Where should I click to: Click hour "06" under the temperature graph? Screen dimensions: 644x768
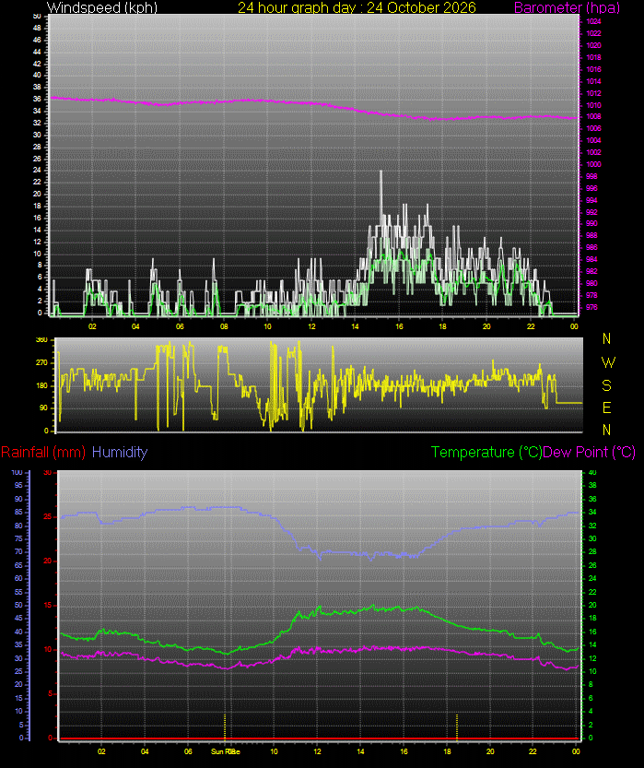tap(188, 751)
